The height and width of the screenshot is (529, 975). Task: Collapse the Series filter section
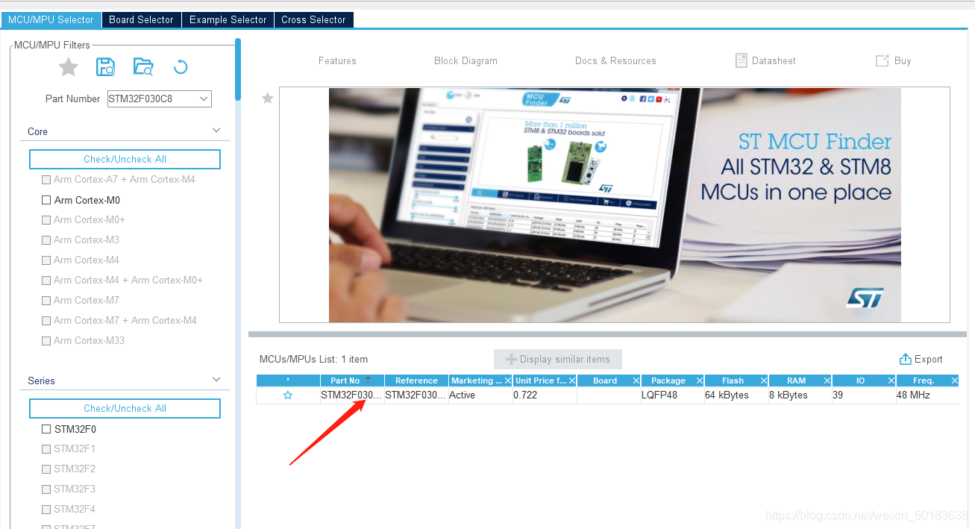pos(216,380)
